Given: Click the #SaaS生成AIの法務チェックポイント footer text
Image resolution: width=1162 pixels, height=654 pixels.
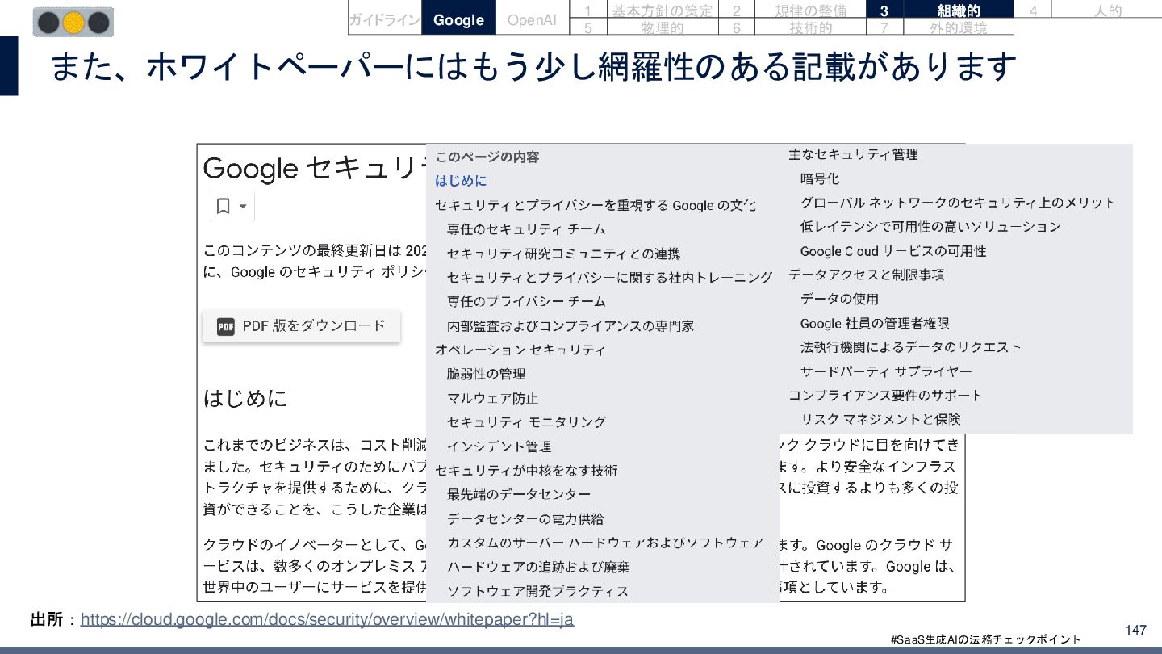Looking at the screenshot, I should [x=984, y=639].
